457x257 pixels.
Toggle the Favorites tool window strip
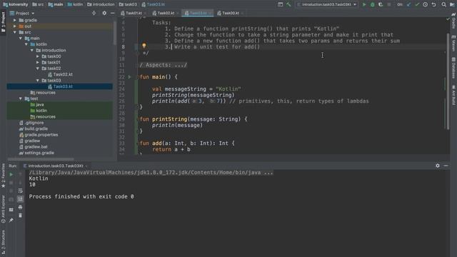tap(3, 176)
